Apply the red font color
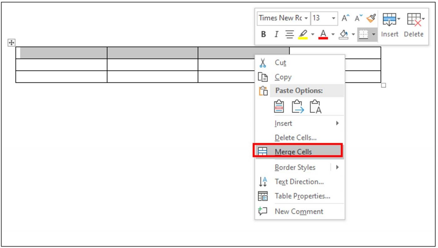Screen dimensions: 438x248 pos(323,34)
